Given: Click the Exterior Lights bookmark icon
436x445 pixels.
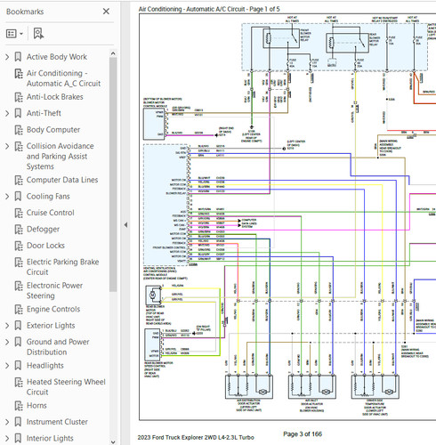Looking at the screenshot, I should coord(18,326).
